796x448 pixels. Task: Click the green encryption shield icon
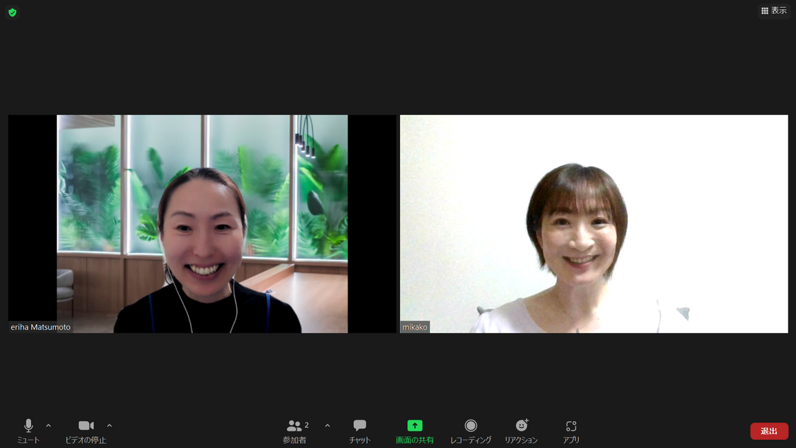point(12,12)
